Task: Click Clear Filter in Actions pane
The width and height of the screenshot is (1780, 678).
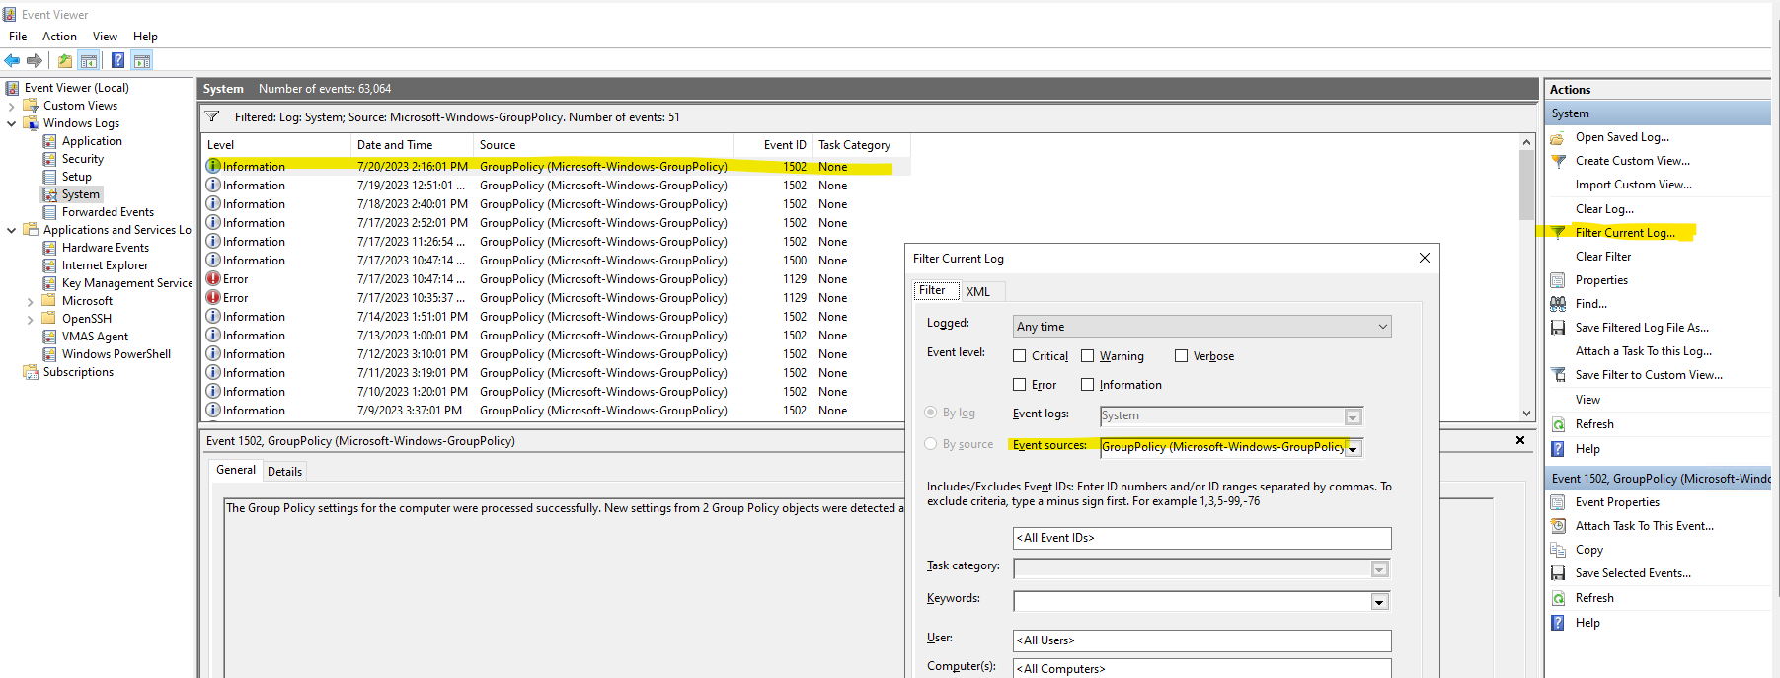Action: pyautogui.click(x=1603, y=257)
